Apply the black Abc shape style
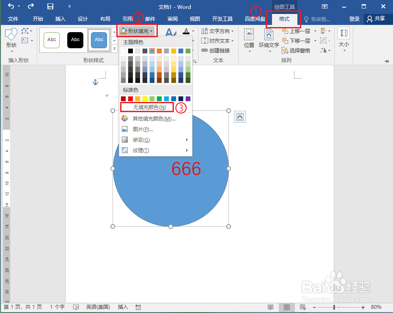The height and width of the screenshot is (313, 393). pos(75,40)
